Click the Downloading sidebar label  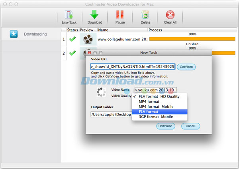pyautogui.click(x=35, y=34)
